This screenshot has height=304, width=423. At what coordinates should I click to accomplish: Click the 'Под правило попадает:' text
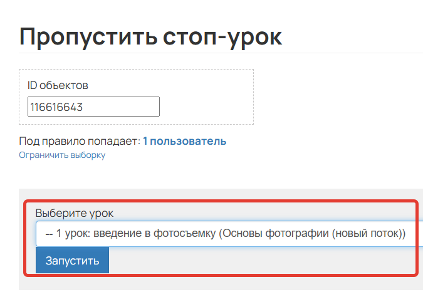80,141
